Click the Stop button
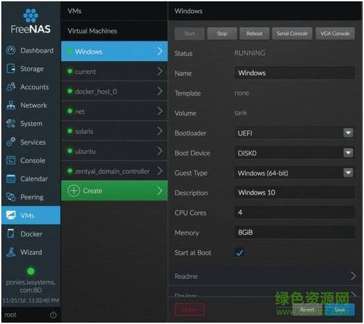 [222, 33]
